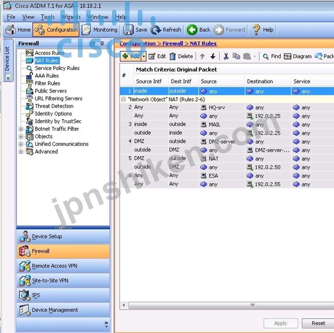Open Public Servers
The height and width of the screenshot is (333, 334).
[x=51, y=91]
